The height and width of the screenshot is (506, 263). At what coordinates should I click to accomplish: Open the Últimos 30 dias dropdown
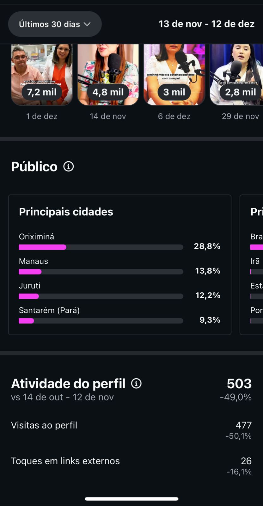(55, 24)
